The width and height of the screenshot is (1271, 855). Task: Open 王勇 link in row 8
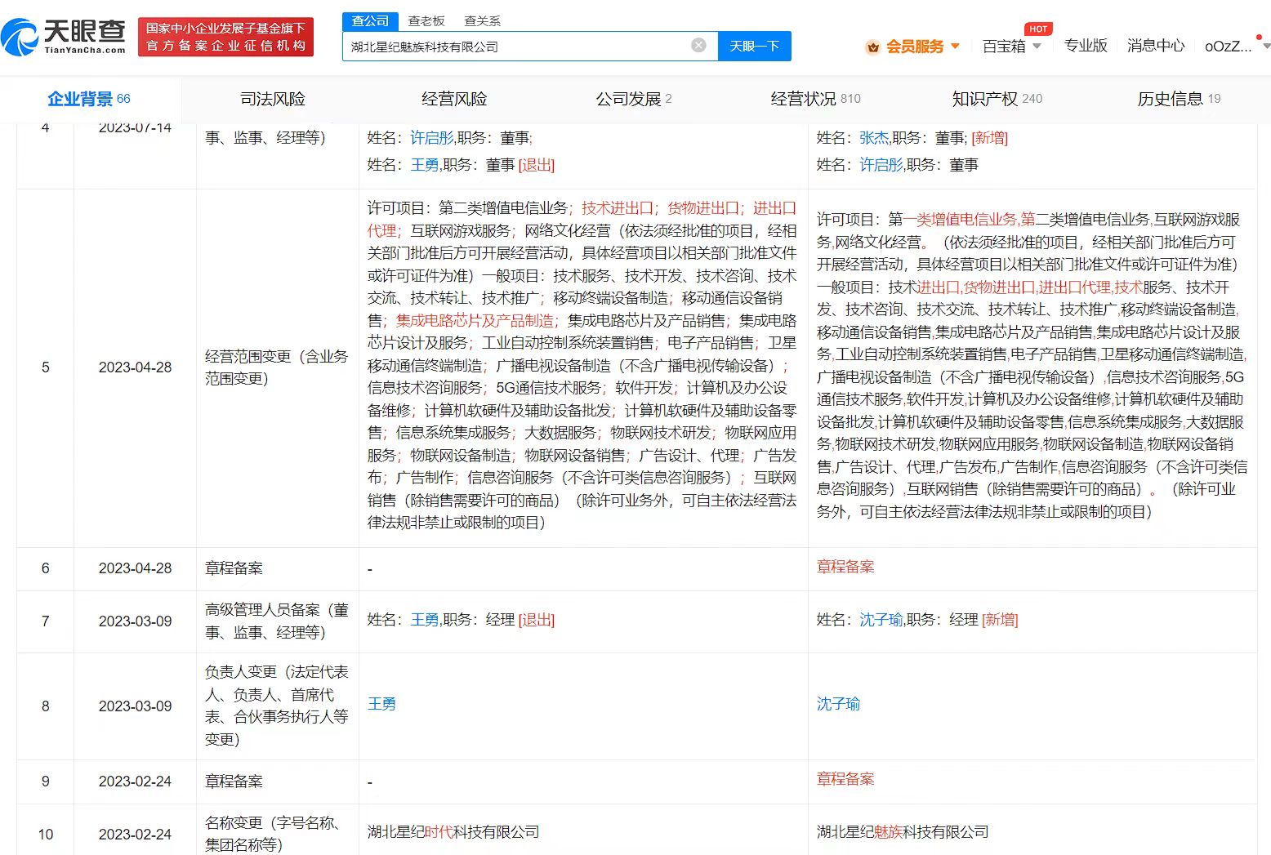click(x=381, y=704)
